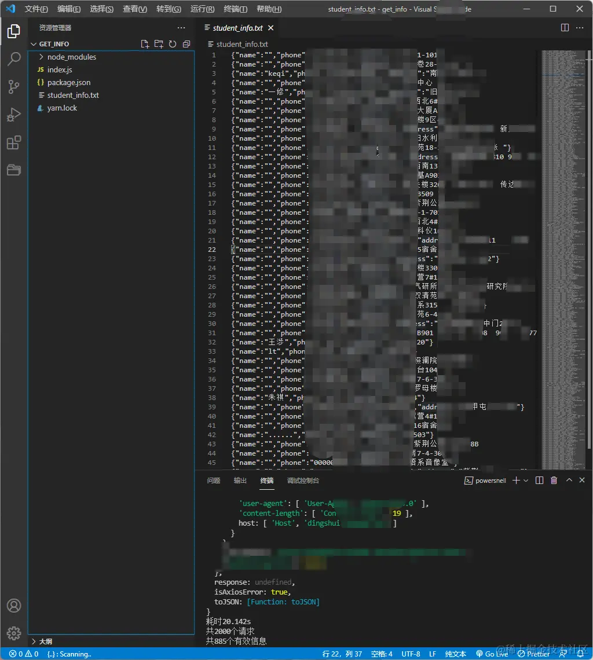Open the 终端(T) menu
Image resolution: width=593 pixels, height=660 pixels.
[236, 9]
